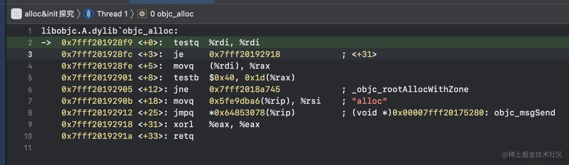
Task: Click the retq instruction
Action: point(184,136)
